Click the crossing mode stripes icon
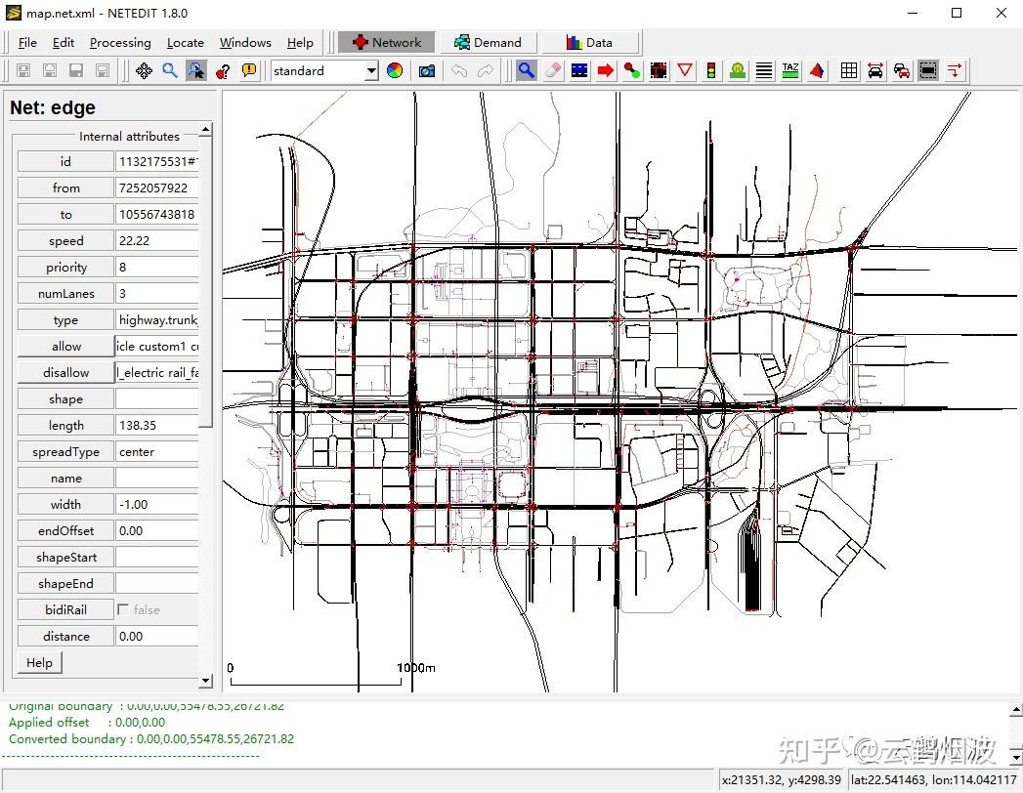 tap(764, 70)
